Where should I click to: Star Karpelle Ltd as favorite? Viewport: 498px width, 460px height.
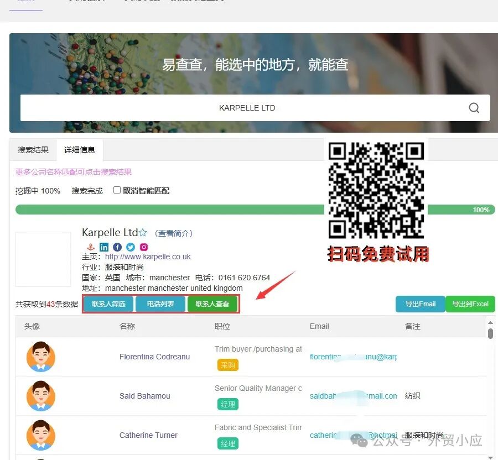143,233
